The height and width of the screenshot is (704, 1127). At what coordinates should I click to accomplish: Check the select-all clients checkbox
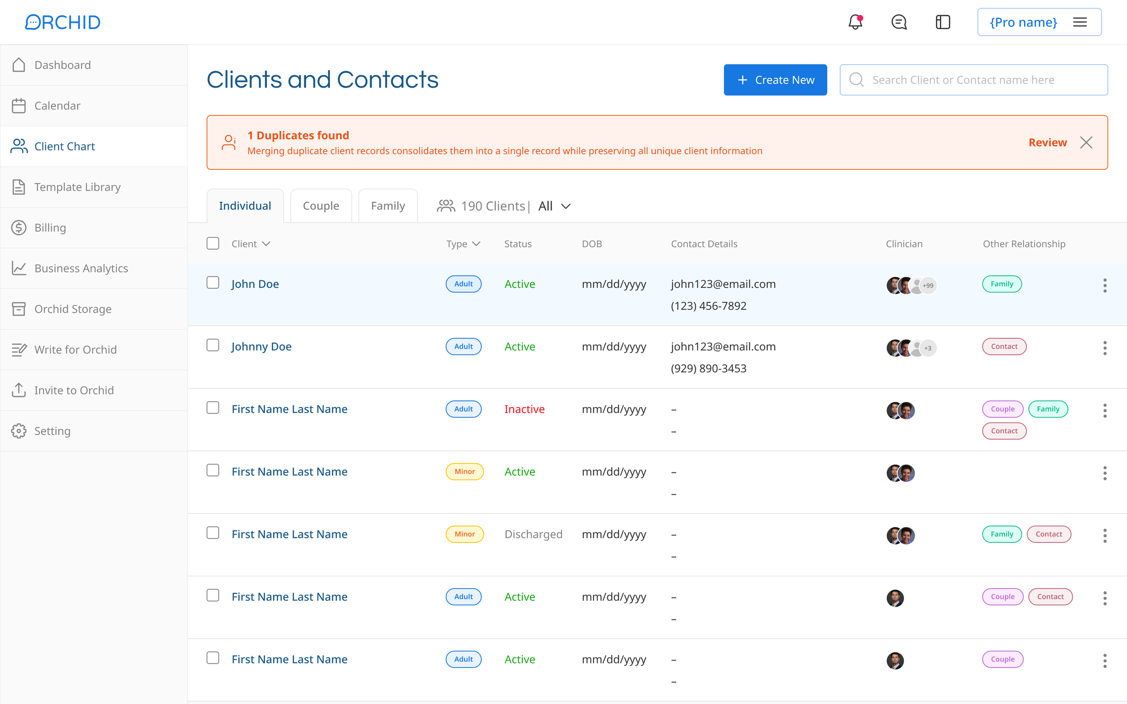tap(213, 244)
